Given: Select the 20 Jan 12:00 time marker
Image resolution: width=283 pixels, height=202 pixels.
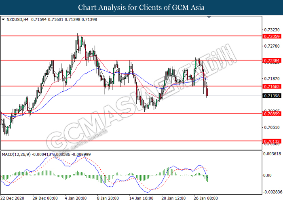Looking at the screenshot, I should point(173,198).
